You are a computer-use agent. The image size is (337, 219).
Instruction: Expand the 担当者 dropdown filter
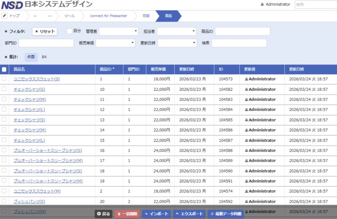[x=177, y=31]
